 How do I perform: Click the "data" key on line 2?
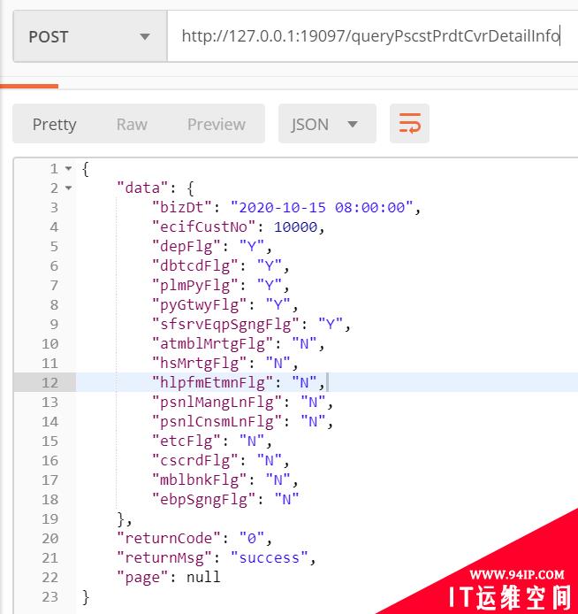coord(143,188)
